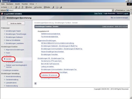Open the Bearbeiten menu
This screenshot has height=99, width=132.
[x=10, y=4]
